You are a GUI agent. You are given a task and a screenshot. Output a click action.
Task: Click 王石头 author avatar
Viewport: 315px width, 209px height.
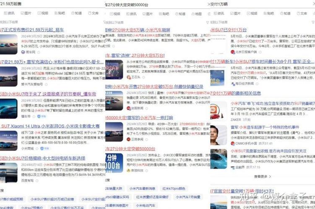129,77
